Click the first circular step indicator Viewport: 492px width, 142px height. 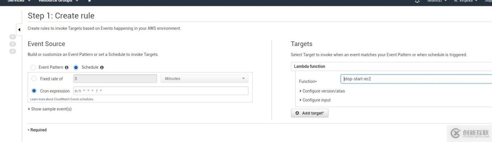click(12, 37)
